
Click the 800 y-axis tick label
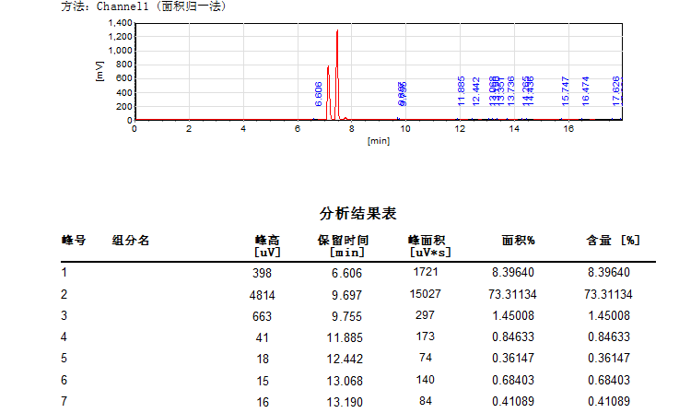pyautogui.click(x=123, y=65)
